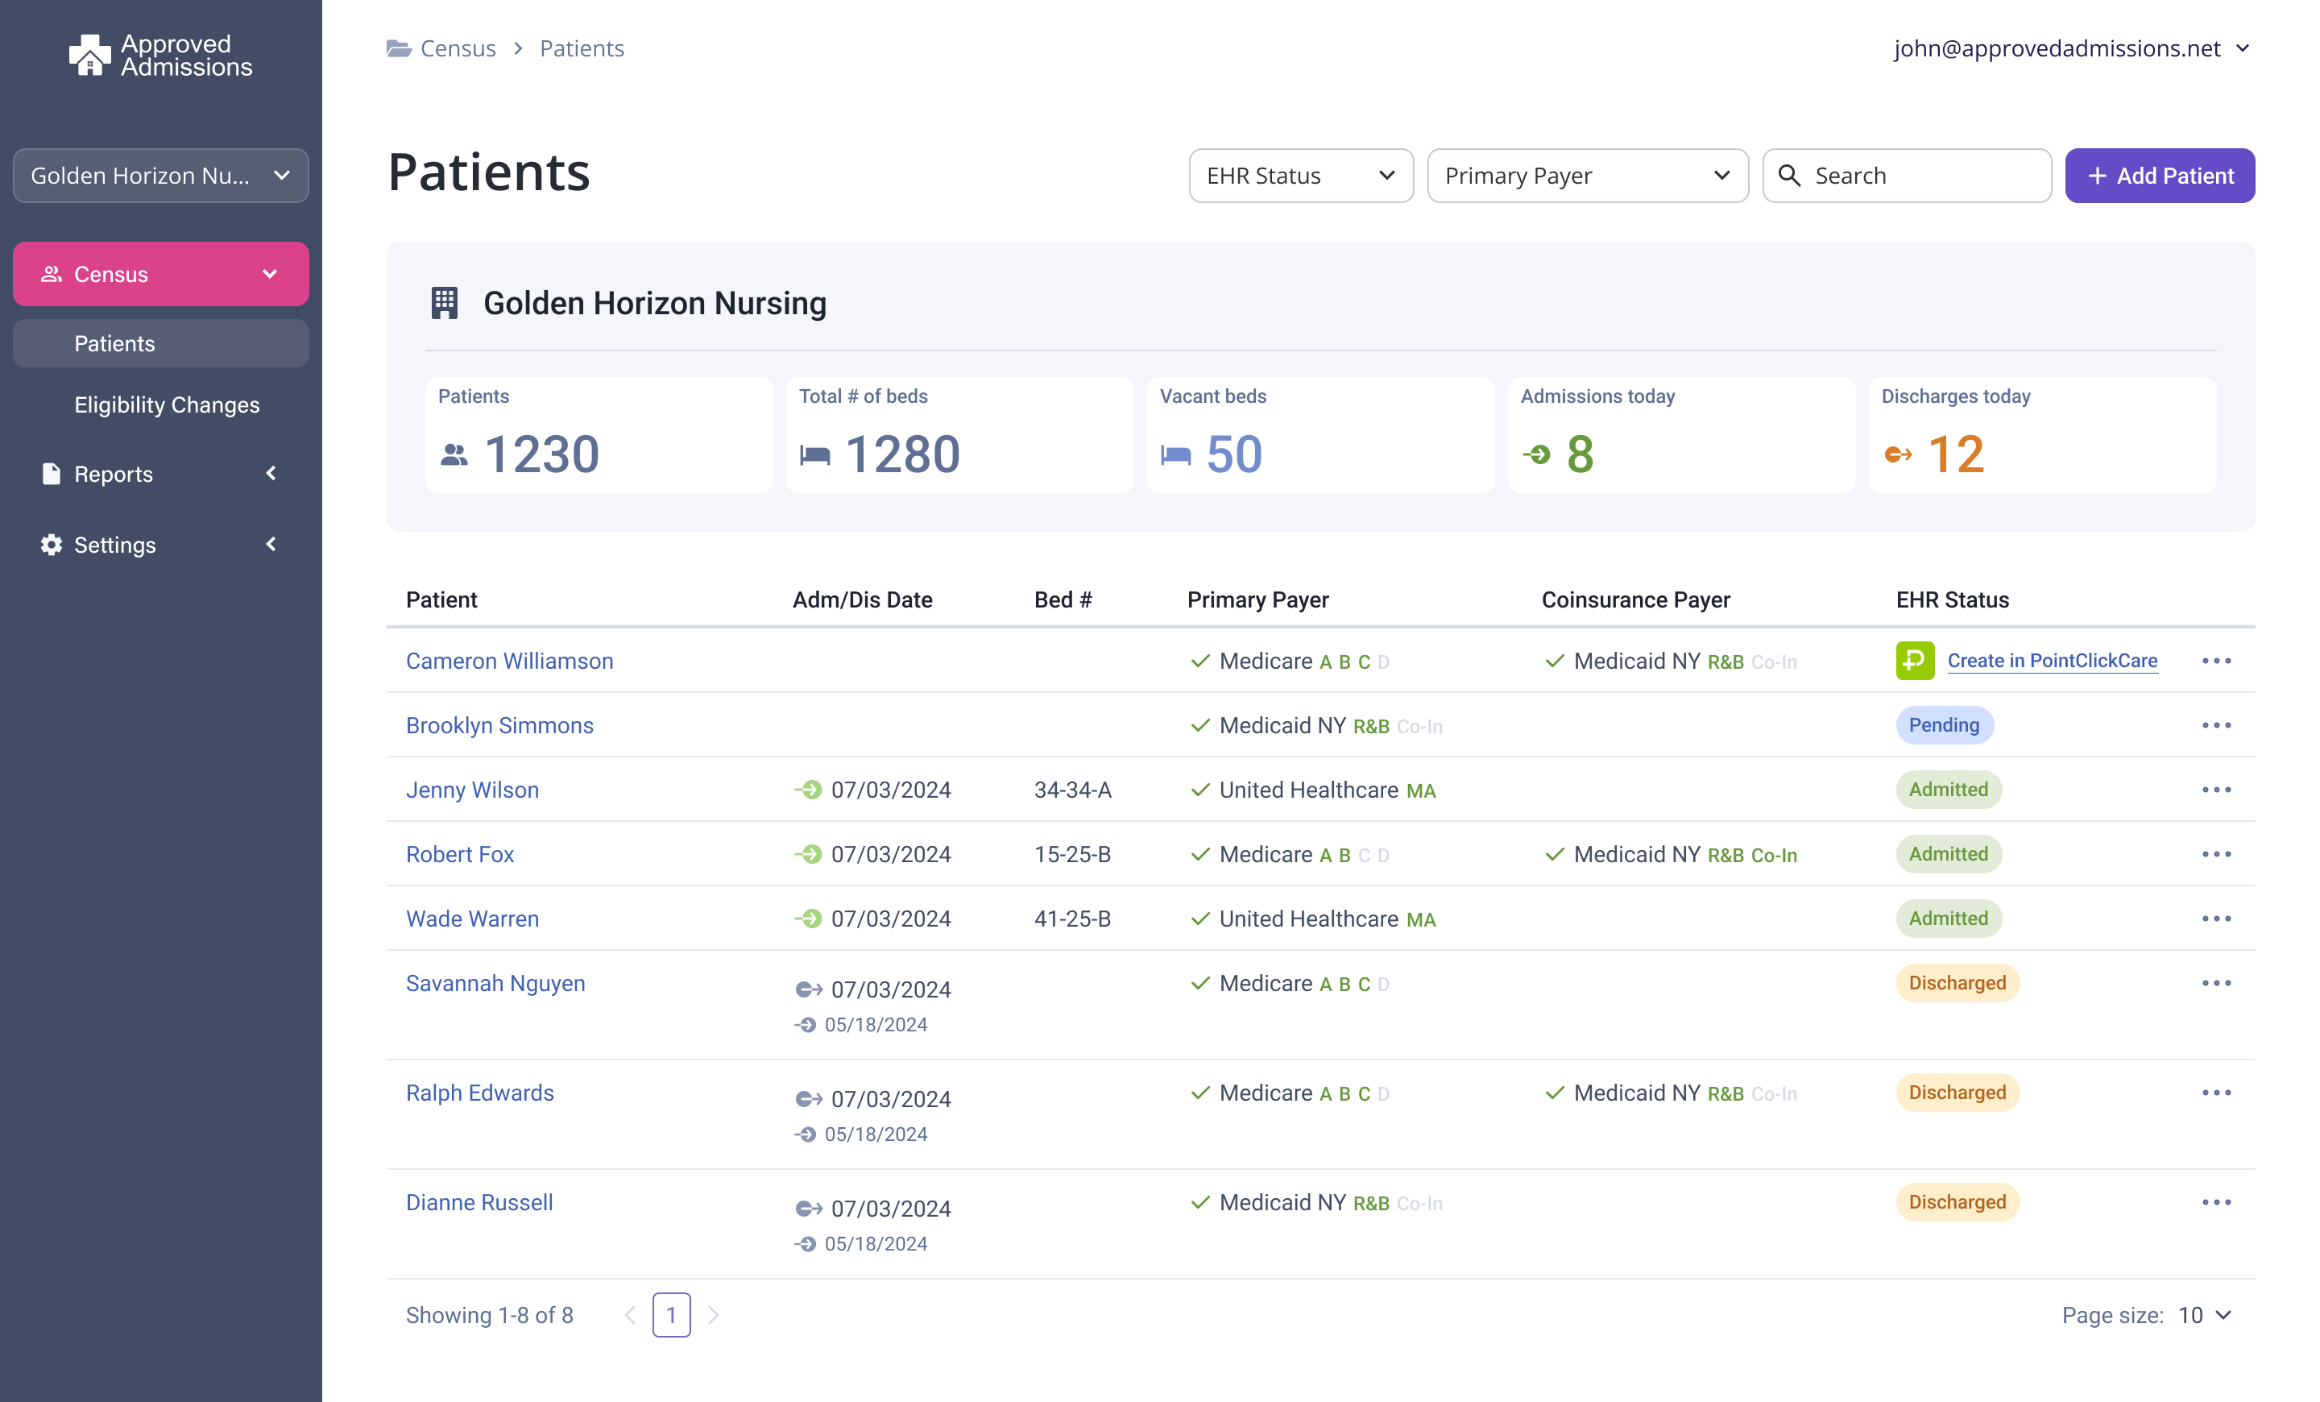The width and height of the screenshot is (2320, 1402).
Task: Select page 1 in pagination
Action: [x=670, y=1314]
